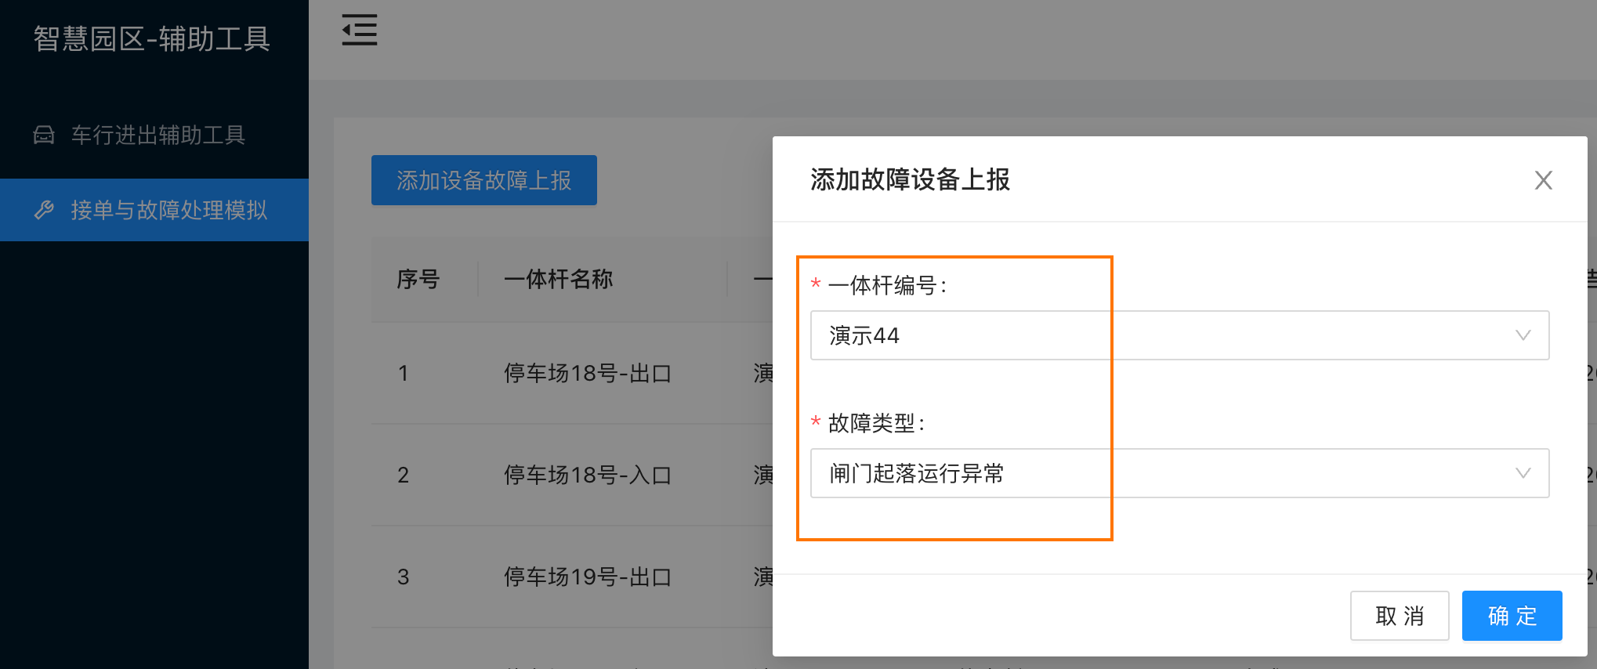Click the 确定 confirm button
This screenshot has height=669, width=1597.
click(1512, 616)
